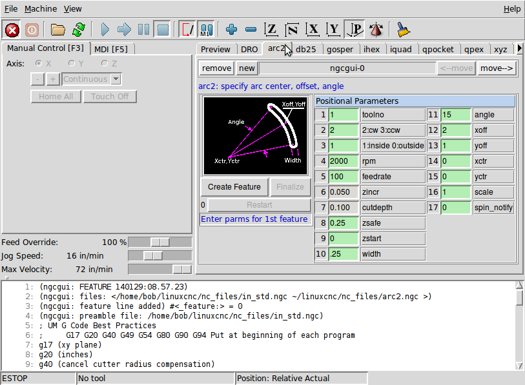
Task: Click the toolno value field
Action: click(x=343, y=115)
